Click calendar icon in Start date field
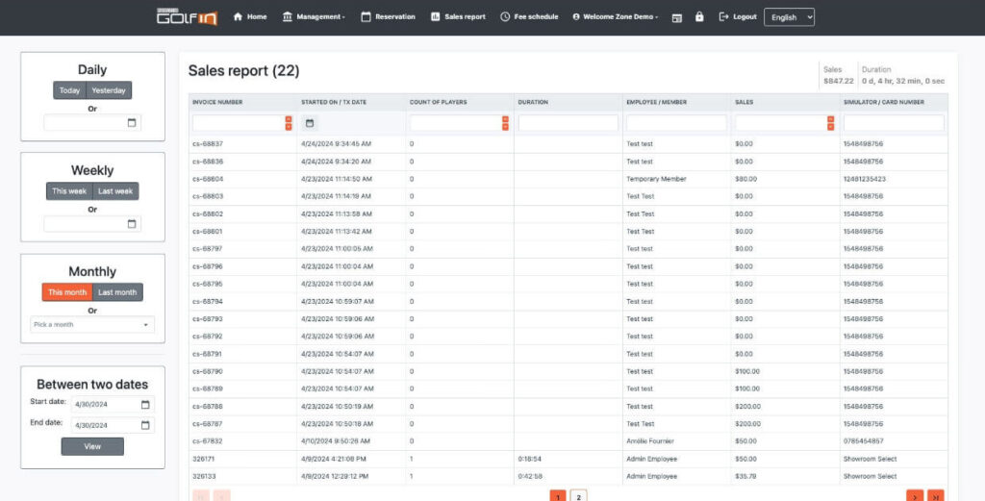Image resolution: width=985 pixels, height=501 pixels. coord(145,405)
